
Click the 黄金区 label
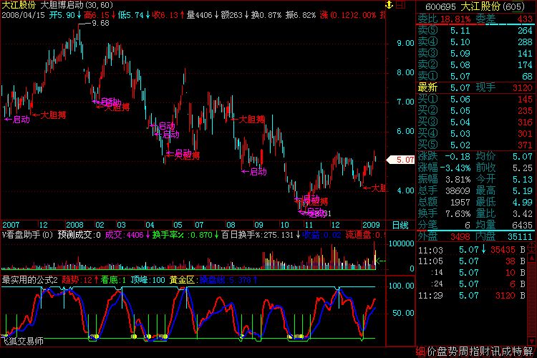[182, 280]
